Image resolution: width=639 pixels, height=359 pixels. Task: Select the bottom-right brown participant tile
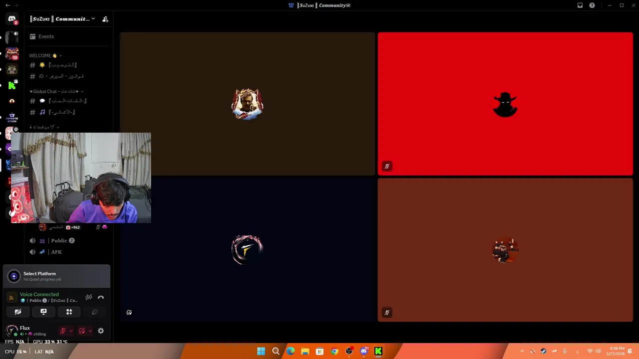point(505,250)
